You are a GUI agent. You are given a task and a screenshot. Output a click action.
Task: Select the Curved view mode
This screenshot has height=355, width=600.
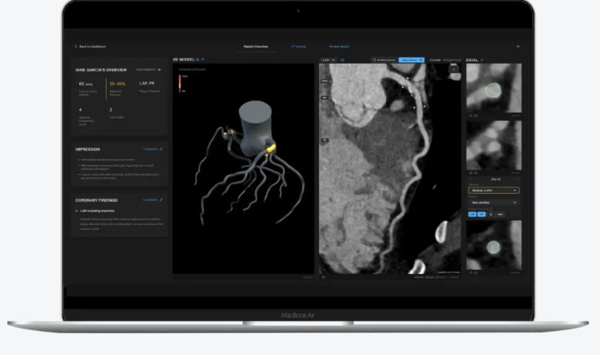pyautogui.click(x=435, y=60)
